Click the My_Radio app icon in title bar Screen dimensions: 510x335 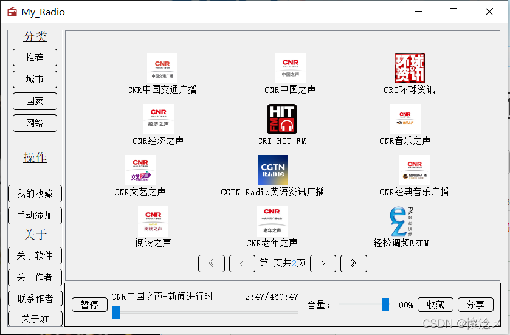pyautogui.click(x=12, y=12)
